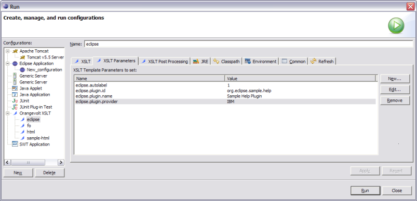Remove the selected XSLT parameter
This screenshot has height=201, width=417.
click(395, 101)
